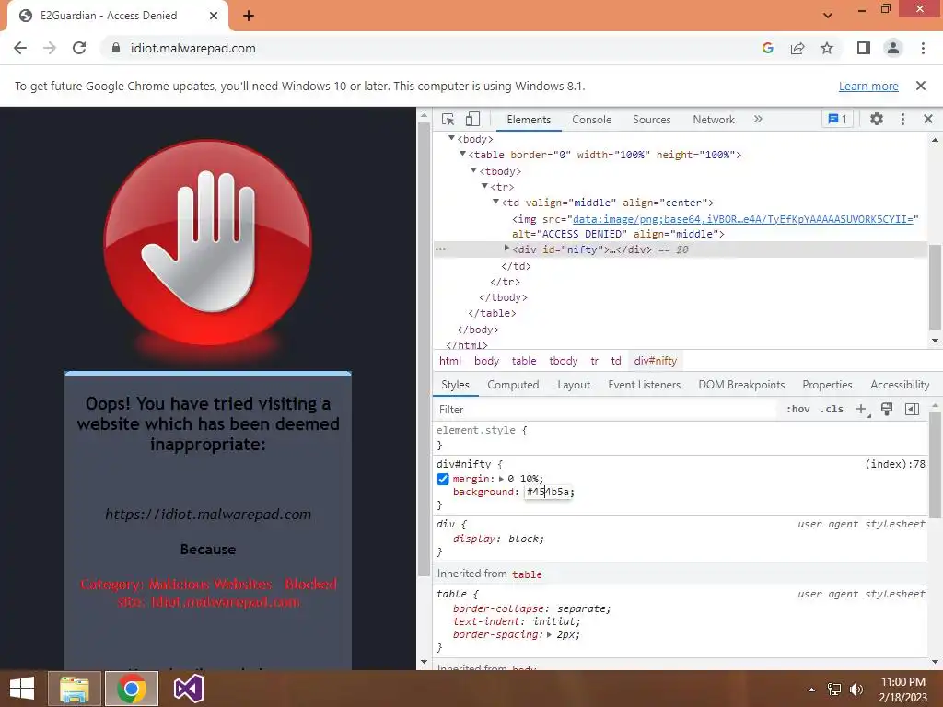Activate the inspect element picker icon

448,119
